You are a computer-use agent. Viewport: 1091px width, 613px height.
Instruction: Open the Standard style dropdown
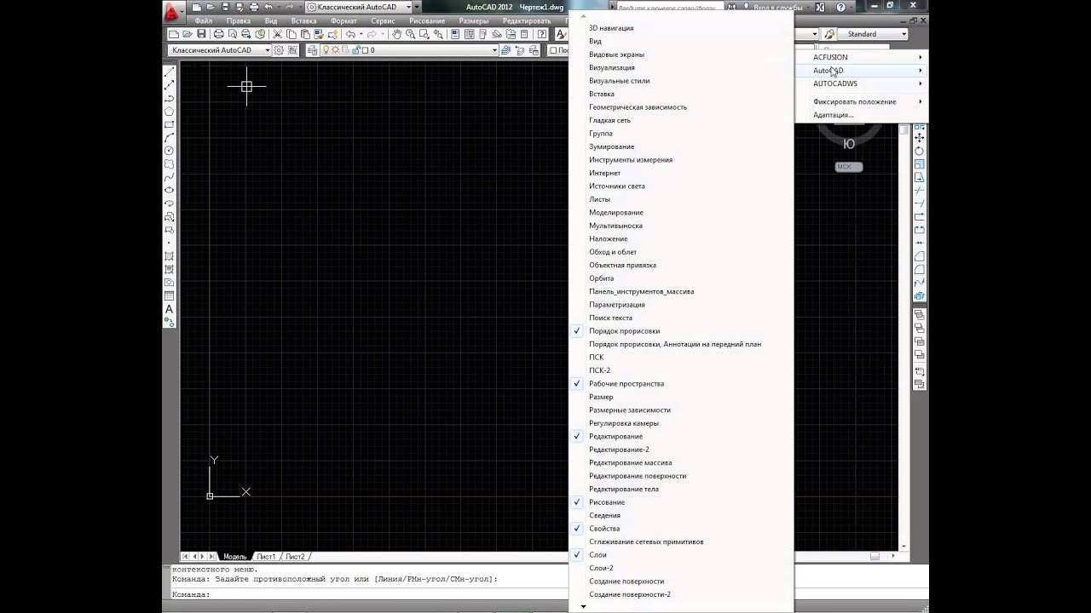[x=903, y=34]
